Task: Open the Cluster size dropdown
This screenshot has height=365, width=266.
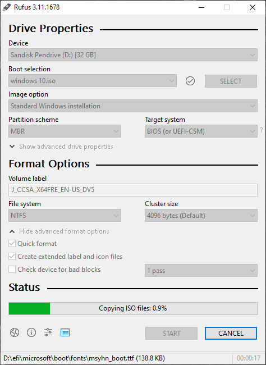Action: click(201, 216)
